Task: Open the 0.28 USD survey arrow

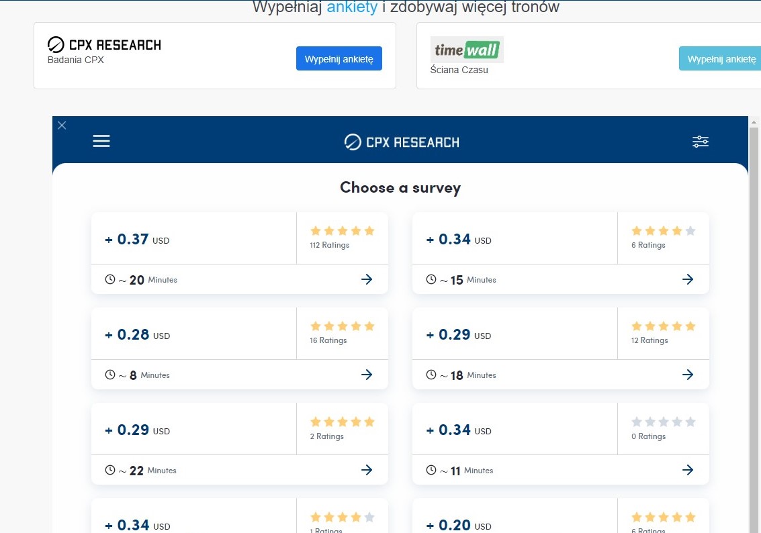Action: click(367, 375)
